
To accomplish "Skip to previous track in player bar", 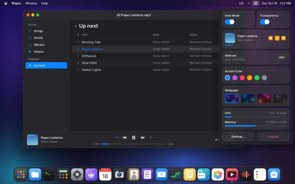I will click(x=125, y=138).
